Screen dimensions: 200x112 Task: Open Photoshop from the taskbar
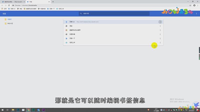[18, 110]
